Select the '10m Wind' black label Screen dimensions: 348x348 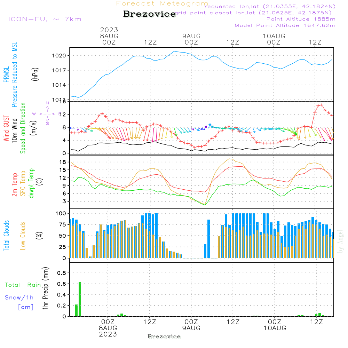(x=14, y=130)
